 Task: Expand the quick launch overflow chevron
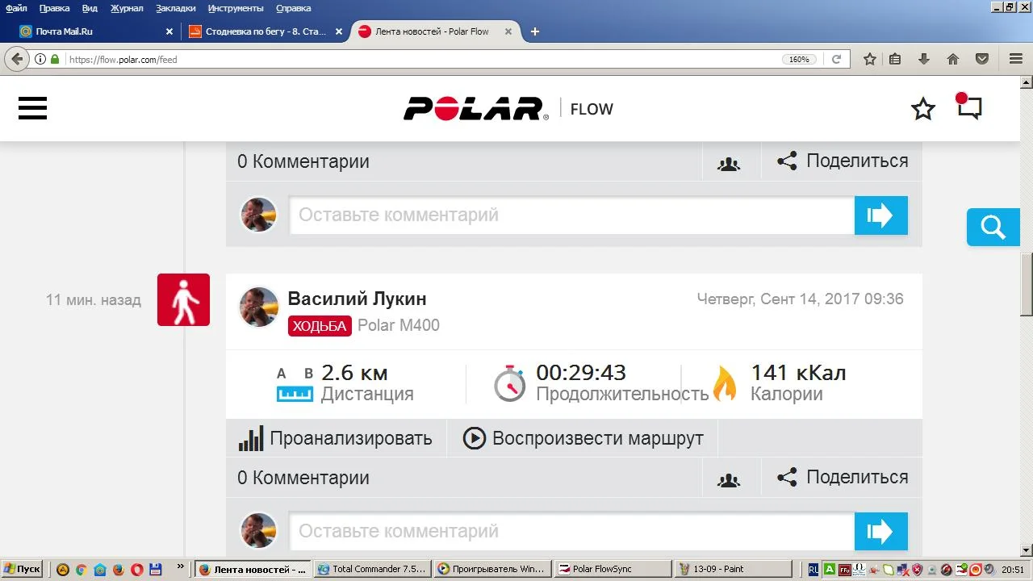(180, 568)
